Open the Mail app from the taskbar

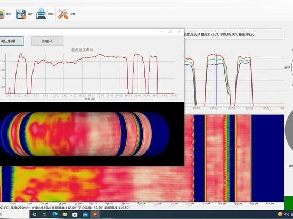pyautogui.click(x=85, y=215)
